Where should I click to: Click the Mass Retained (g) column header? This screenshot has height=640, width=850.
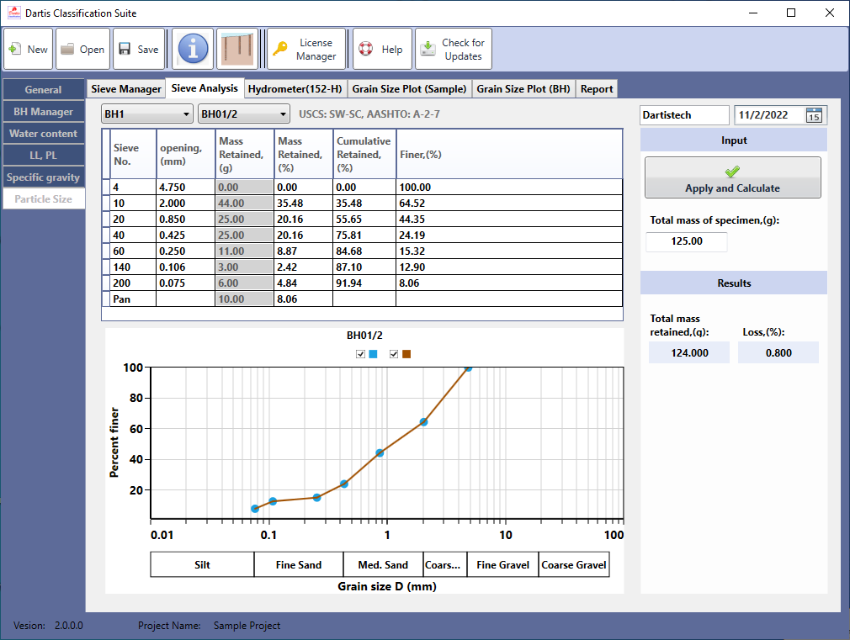click(245, 155)
